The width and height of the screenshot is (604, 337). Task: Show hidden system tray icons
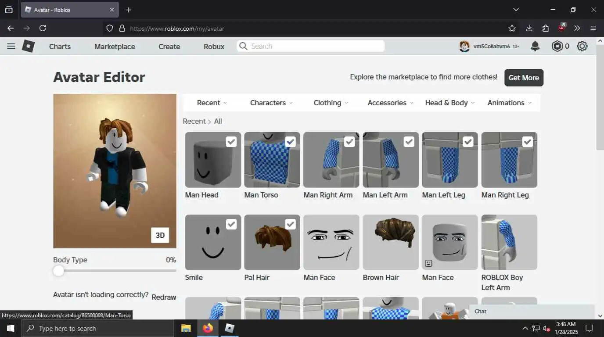[525, 328]
